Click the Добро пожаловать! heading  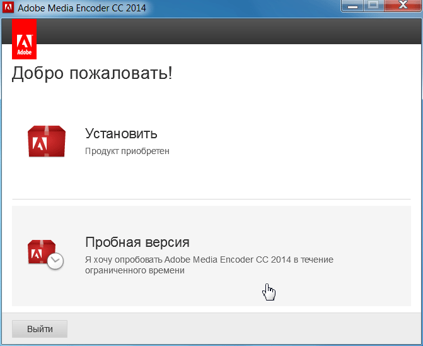pos(92,73)
